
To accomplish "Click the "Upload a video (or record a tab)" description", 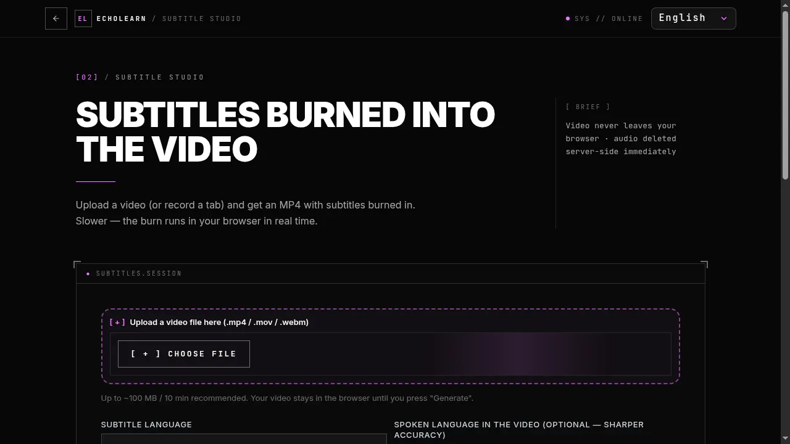I will click(x=246, y=213).
